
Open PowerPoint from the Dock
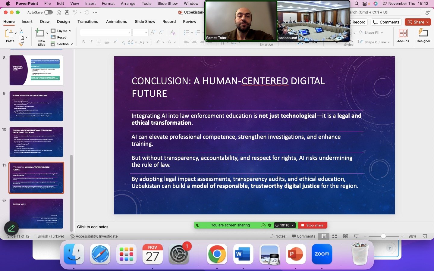(x=295, y=254)
